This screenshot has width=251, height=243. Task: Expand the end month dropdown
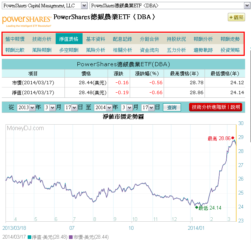tap(127, 107)
